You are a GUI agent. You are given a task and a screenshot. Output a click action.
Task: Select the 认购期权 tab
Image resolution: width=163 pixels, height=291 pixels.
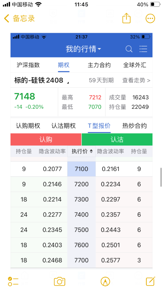pos(28,126)
